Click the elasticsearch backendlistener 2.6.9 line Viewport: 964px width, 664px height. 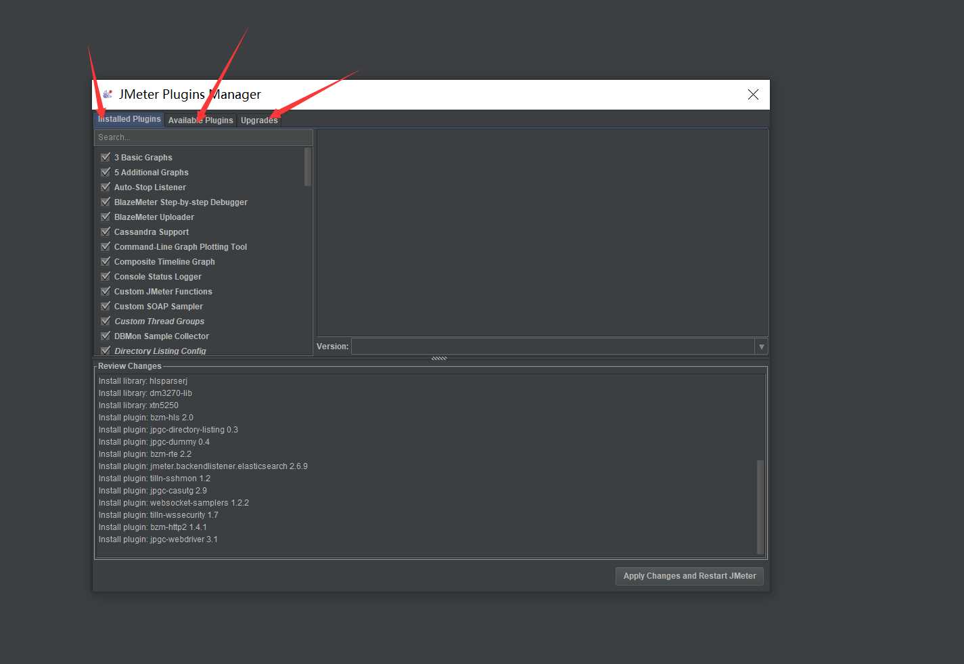pyautogui.click(x=203, y=466)
